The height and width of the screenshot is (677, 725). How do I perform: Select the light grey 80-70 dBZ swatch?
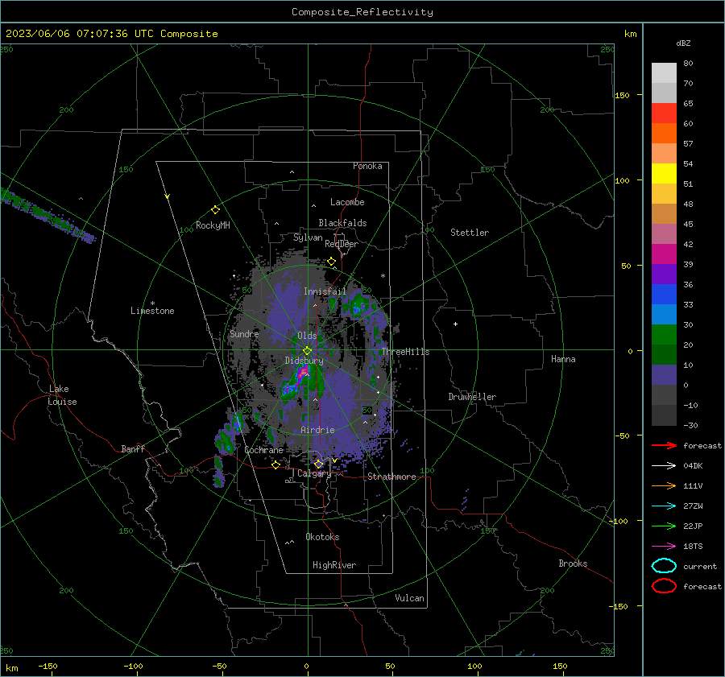pos(664,72)
